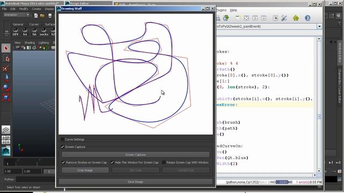Click the new document icon in editor toolbar
This screenshot has height=193, width=344.
238,18
